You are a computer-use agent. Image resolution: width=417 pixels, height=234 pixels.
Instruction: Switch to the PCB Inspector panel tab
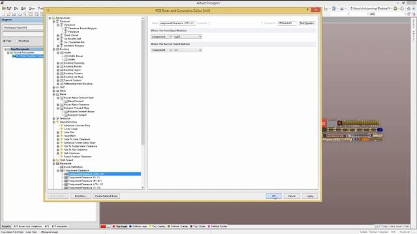tap(59, 227)
